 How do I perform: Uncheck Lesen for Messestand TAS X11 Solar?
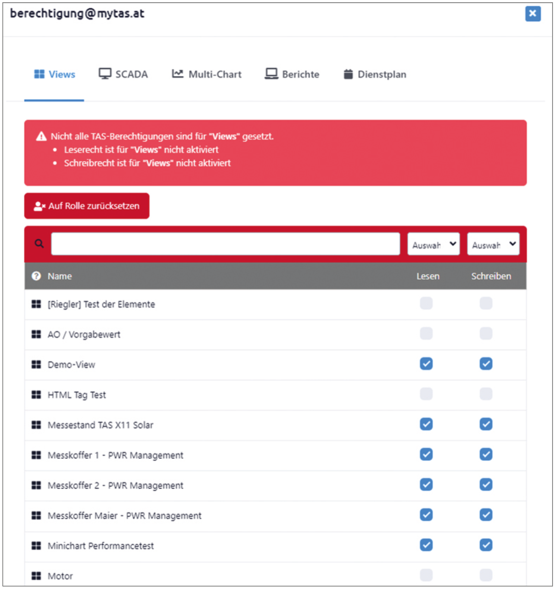click(x=426, y=424)
